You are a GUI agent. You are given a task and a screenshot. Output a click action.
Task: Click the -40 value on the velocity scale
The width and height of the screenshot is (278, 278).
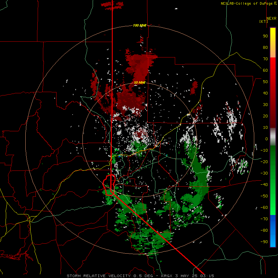[x=264, y=185]
